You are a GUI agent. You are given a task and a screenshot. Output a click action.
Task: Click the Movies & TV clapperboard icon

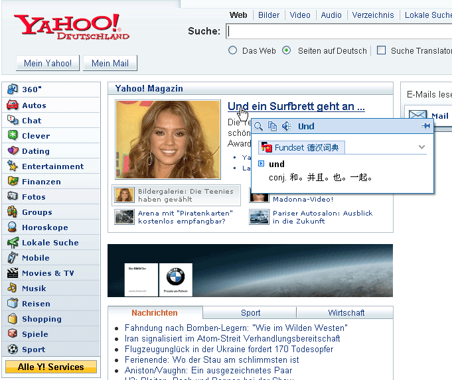click(x=13, y=273)
